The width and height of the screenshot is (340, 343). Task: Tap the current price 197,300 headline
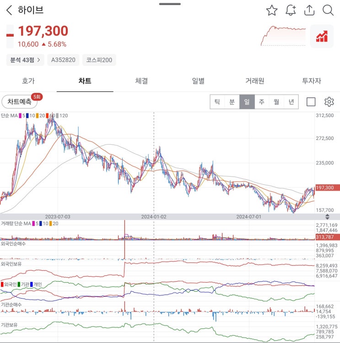[x=43, y=31]
